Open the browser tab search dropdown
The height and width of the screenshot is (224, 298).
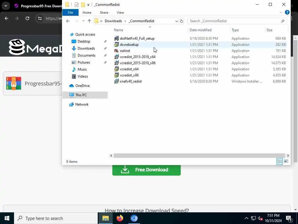(6, 6)
